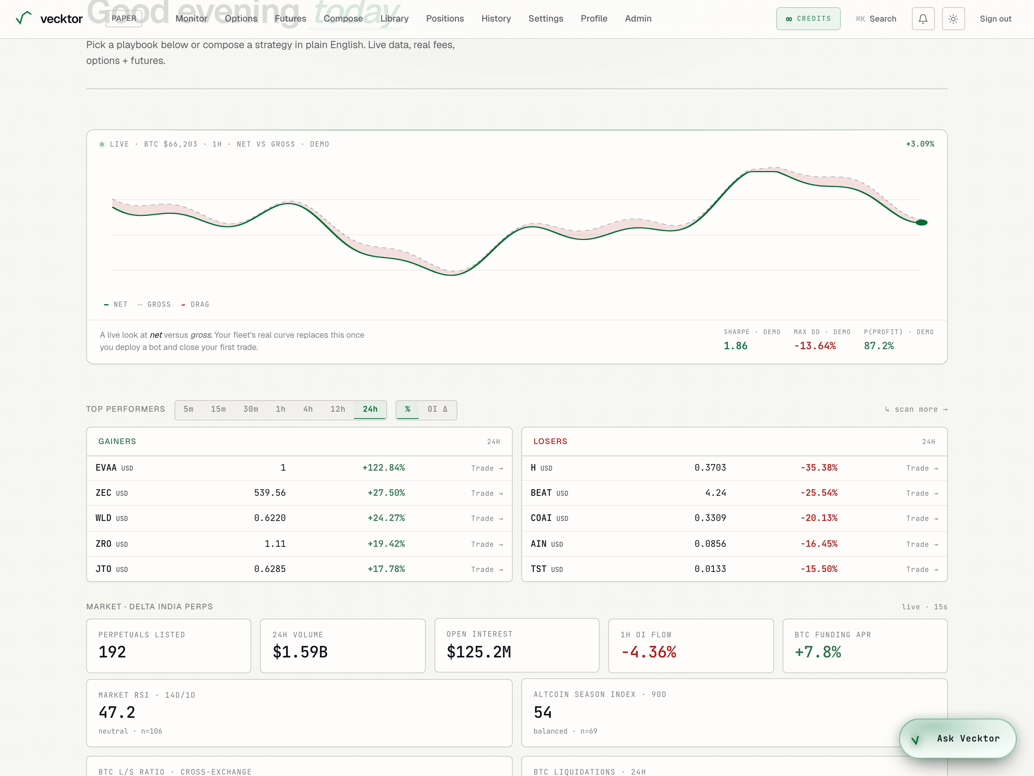Click the Ask Vecktor assistant button
Viewport: 1034px width, 776px height.
point(958,738)
